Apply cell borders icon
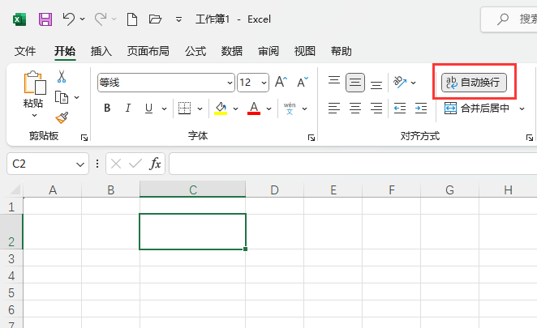The image size is (537, 328). [x=185, y=108]
